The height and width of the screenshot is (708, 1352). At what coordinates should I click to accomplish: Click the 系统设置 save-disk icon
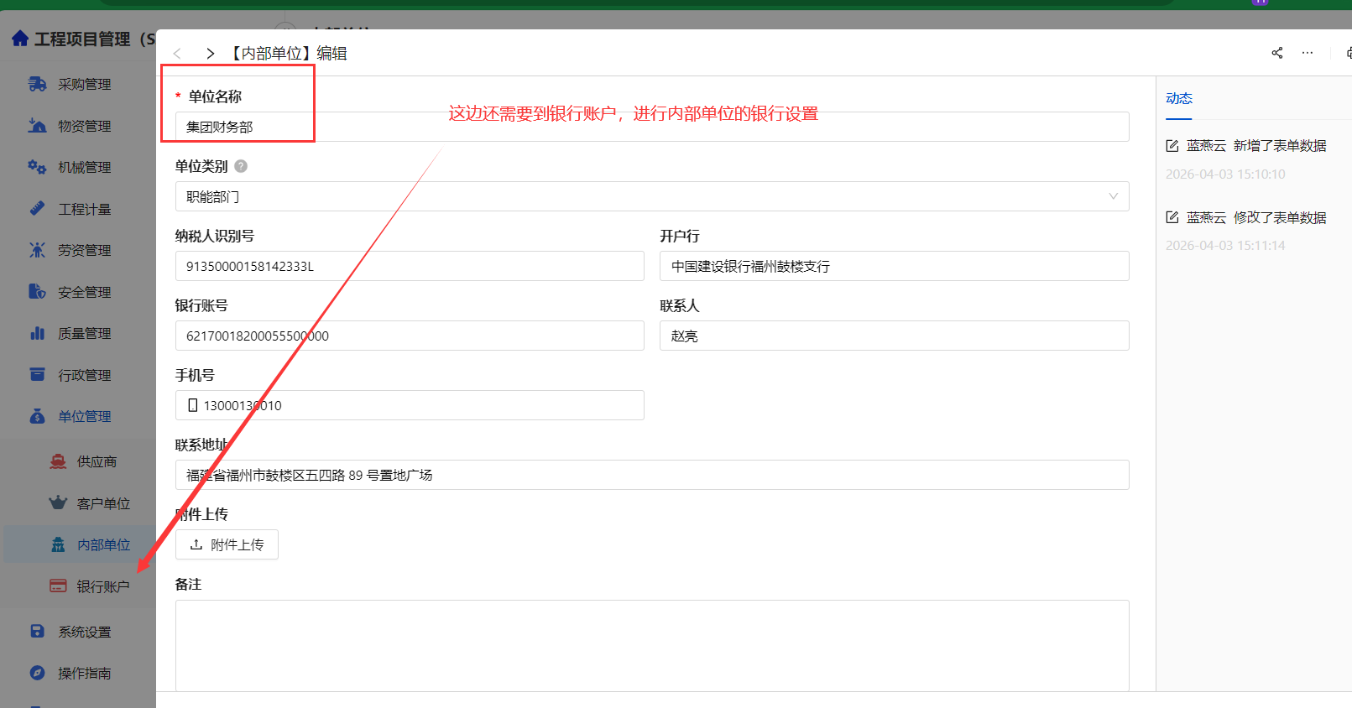pos(37,632)
